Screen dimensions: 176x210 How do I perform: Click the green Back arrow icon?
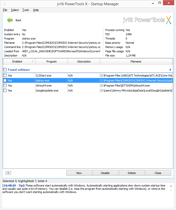click(10, 20)
